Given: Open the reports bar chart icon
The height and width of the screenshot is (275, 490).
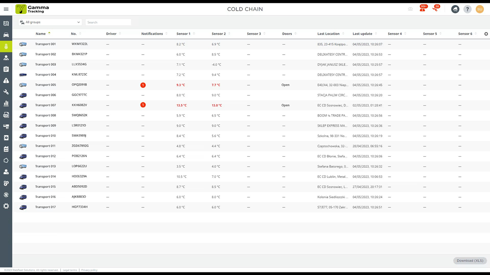Looking at the screenshot, I should pyautogui.click(x=6, y=104).
